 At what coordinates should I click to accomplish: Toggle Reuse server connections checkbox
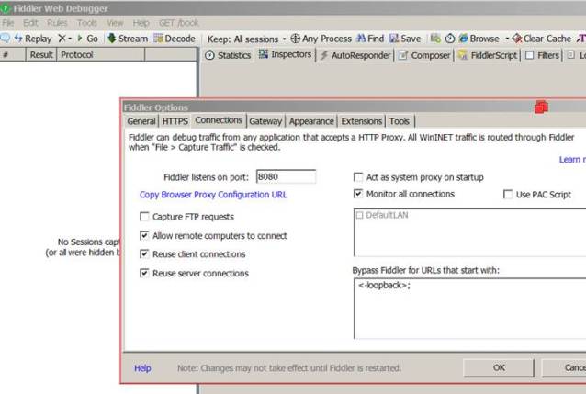144,273
